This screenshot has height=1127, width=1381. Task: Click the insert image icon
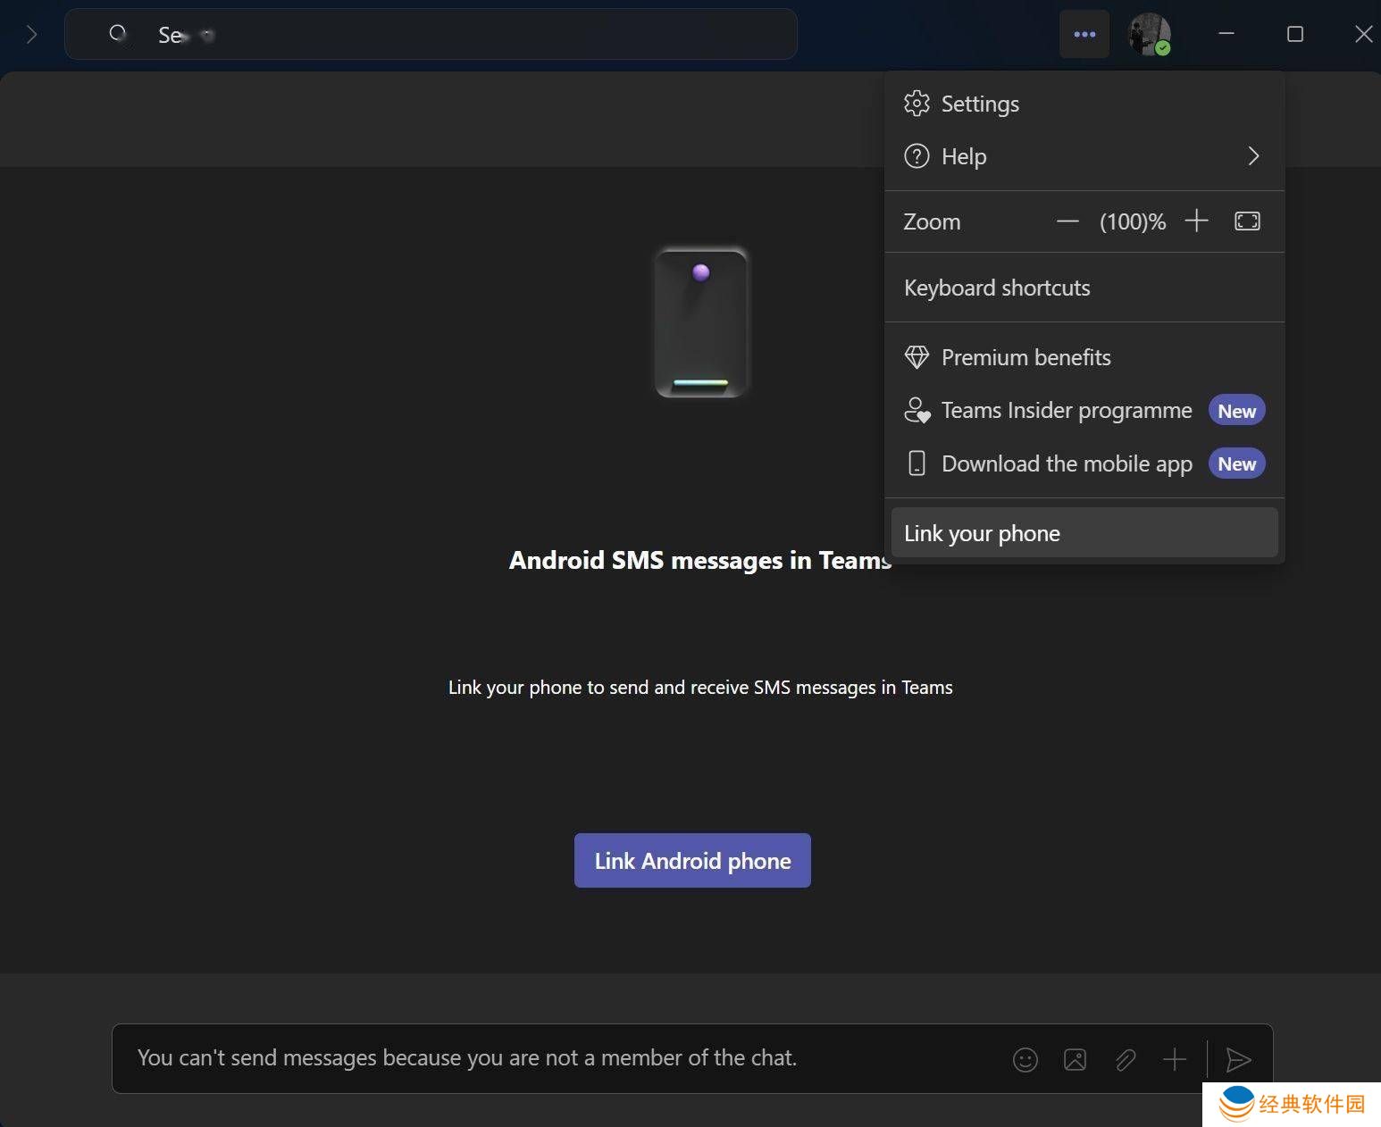(1076, 1059)
